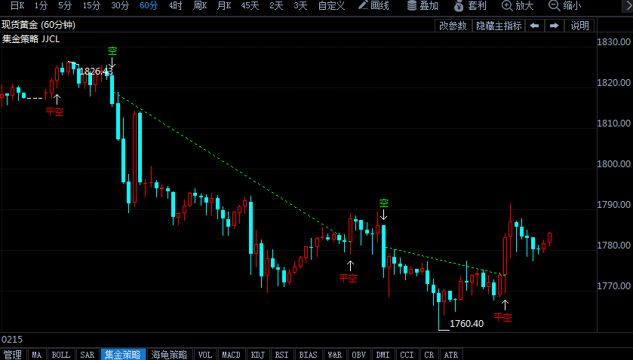Zoom out with the 缩小 button

click(x=565, y=5)
